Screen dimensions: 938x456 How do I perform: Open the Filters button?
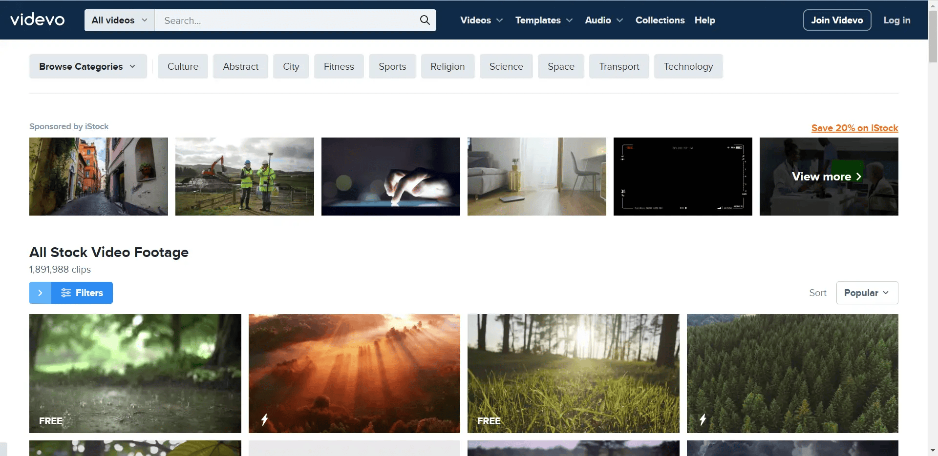point(82,293)
